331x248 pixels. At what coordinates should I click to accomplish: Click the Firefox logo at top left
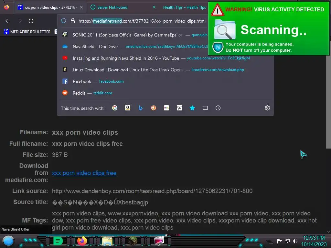pyautogui.click(x=6, y=7)
